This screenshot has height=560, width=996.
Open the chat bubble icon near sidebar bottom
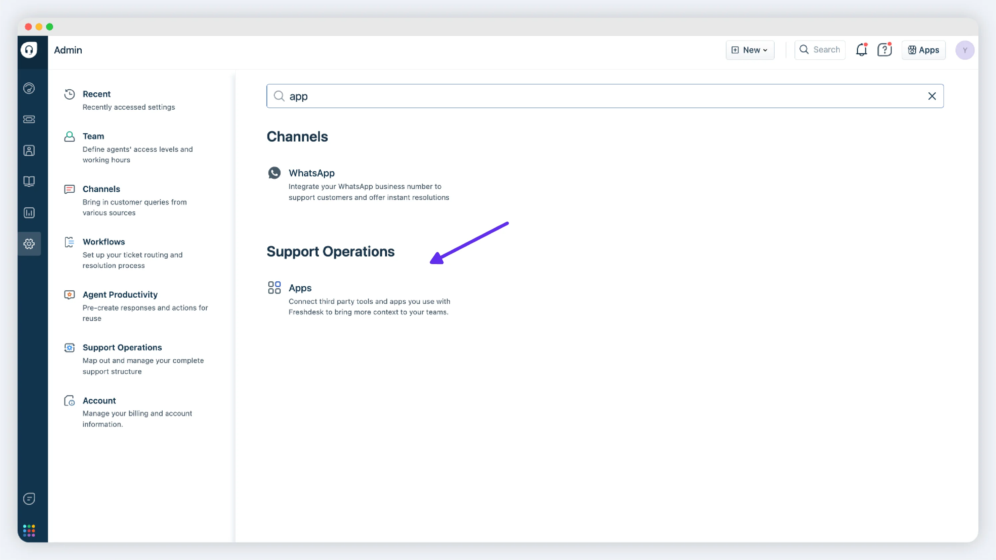pos(29,499)
